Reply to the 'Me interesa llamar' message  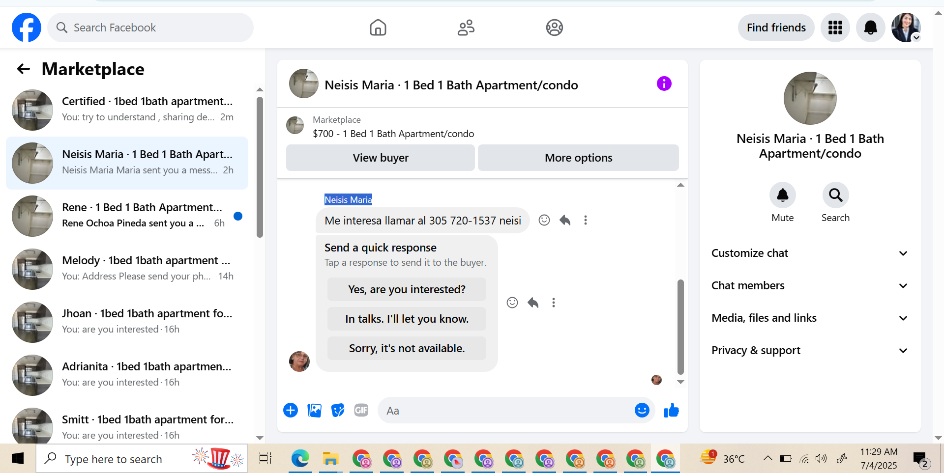(565, 220)
